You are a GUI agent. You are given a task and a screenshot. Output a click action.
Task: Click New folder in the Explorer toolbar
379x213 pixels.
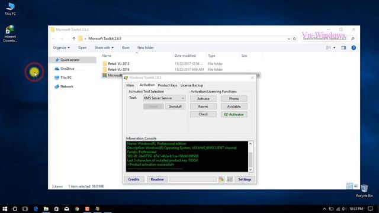click(146, 48)
